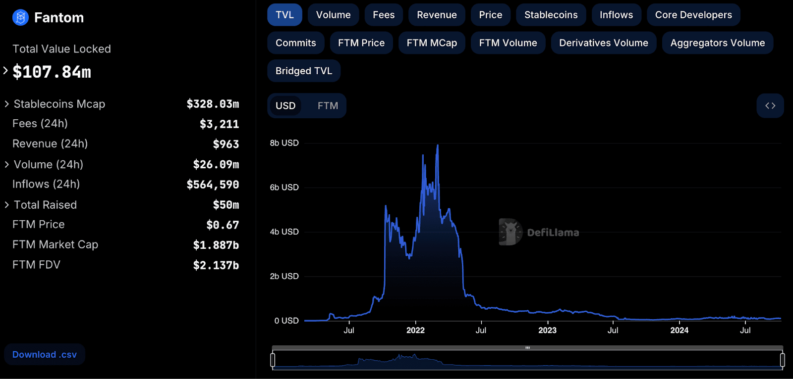This screenshot has height=379, width=793.
Task: Click the $963 revenue value
Action: pos(226,144)
